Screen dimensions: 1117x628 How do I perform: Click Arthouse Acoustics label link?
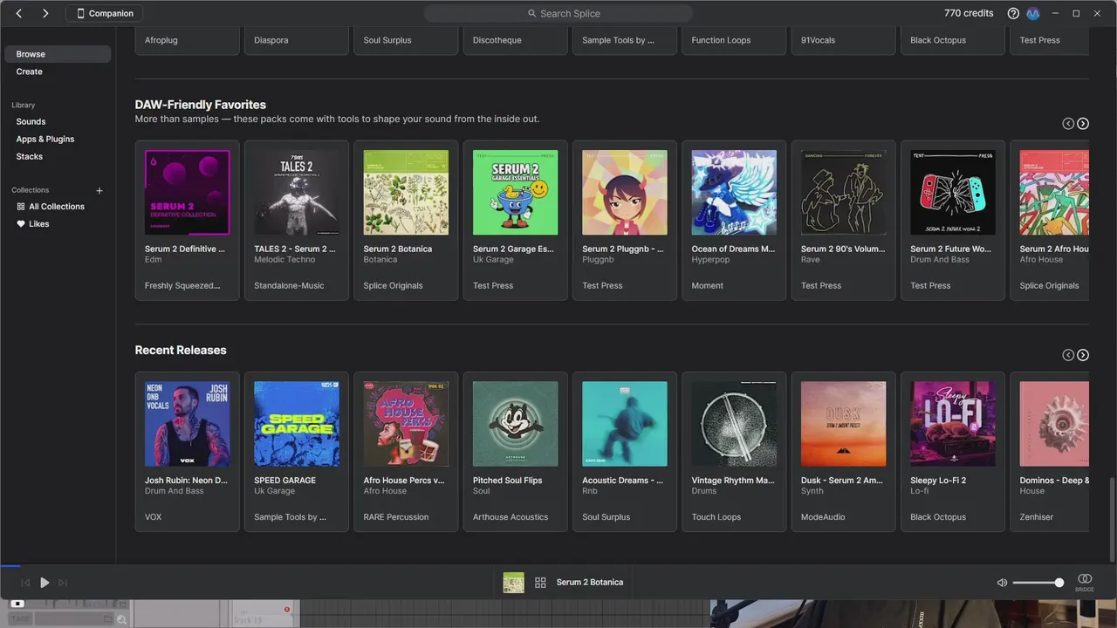click(511, 517)
